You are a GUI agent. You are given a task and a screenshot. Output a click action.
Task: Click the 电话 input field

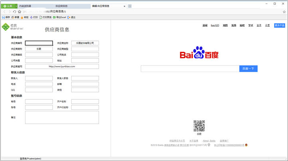(39, 84)
